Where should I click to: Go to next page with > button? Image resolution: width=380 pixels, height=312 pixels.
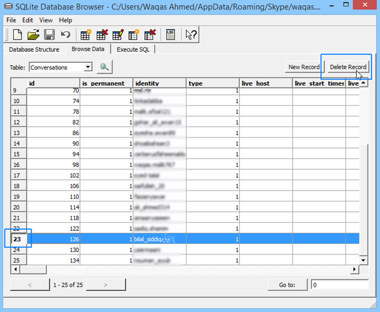point(106,285)
